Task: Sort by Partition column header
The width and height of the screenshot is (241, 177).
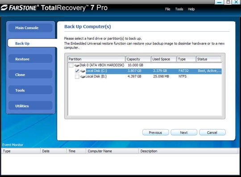Action: [x=96, y=59]
